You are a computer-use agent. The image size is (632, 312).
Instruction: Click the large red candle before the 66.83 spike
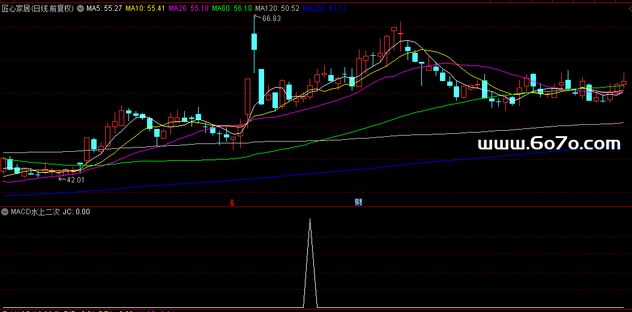click(247, 96)
